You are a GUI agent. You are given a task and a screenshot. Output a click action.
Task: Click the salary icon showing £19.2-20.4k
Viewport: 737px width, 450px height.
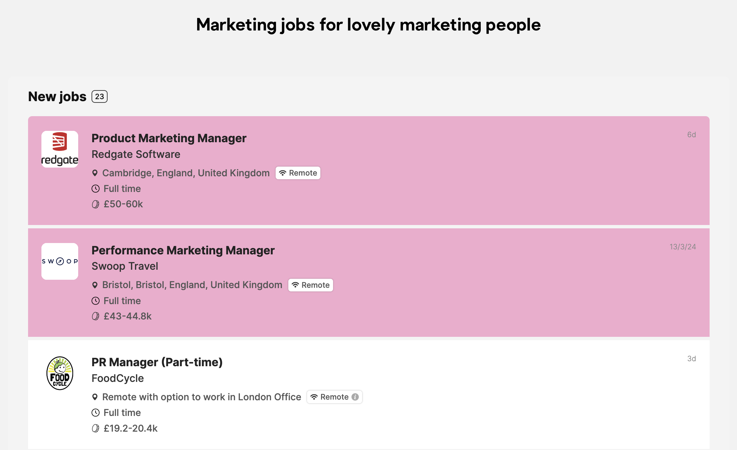point(95,429)
